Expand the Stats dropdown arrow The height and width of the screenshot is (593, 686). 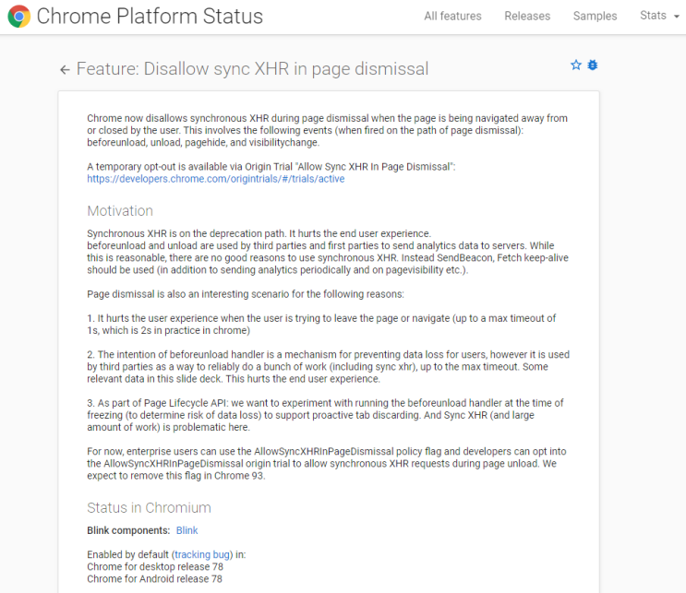[677, 17]
